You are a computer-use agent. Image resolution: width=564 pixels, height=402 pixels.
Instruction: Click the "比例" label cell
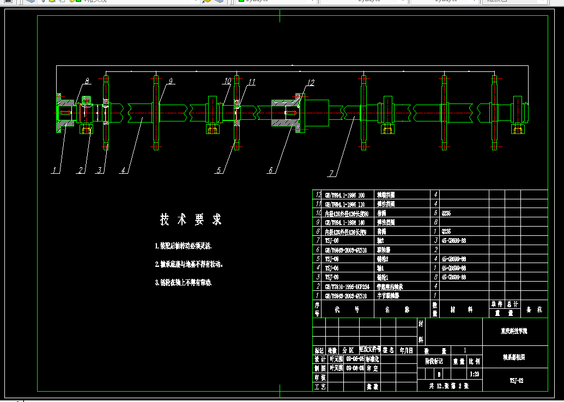click(475, 362)
